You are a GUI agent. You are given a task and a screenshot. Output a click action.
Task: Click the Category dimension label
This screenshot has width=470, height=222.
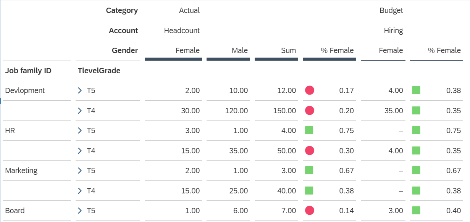pyautogui.click(x=122, y=10)
